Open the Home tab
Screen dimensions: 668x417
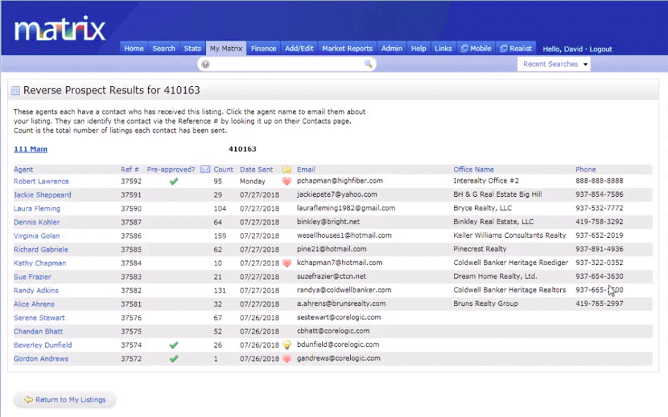pyautogui.click(x=134, y=49)
